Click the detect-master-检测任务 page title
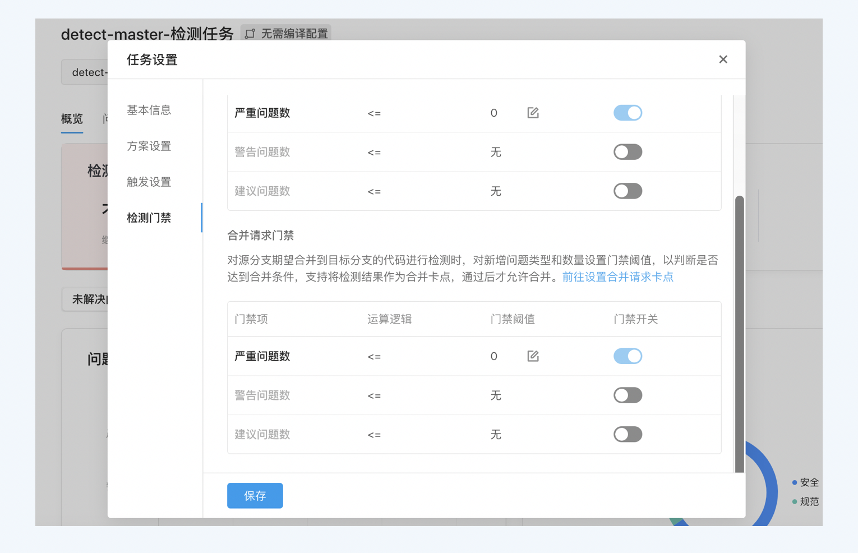This screenshot has width=858, height=553. pos(147,34)
